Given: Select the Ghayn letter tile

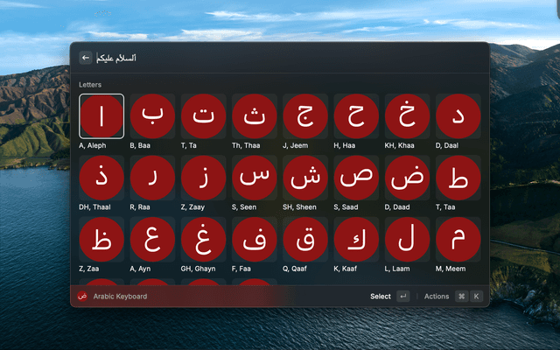Looking at the screenshot, I should coord(203,240).
